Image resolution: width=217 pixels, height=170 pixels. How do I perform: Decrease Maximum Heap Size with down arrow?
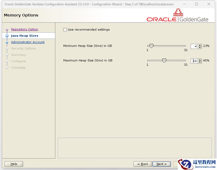tap(200, 62)
